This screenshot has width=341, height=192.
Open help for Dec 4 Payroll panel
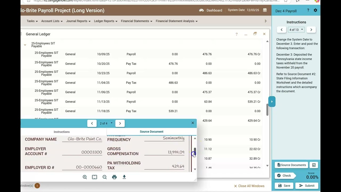pos(308,10)
